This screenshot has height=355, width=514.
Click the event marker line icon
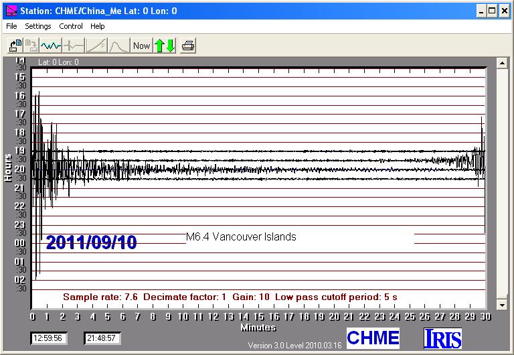coord(73,46)
